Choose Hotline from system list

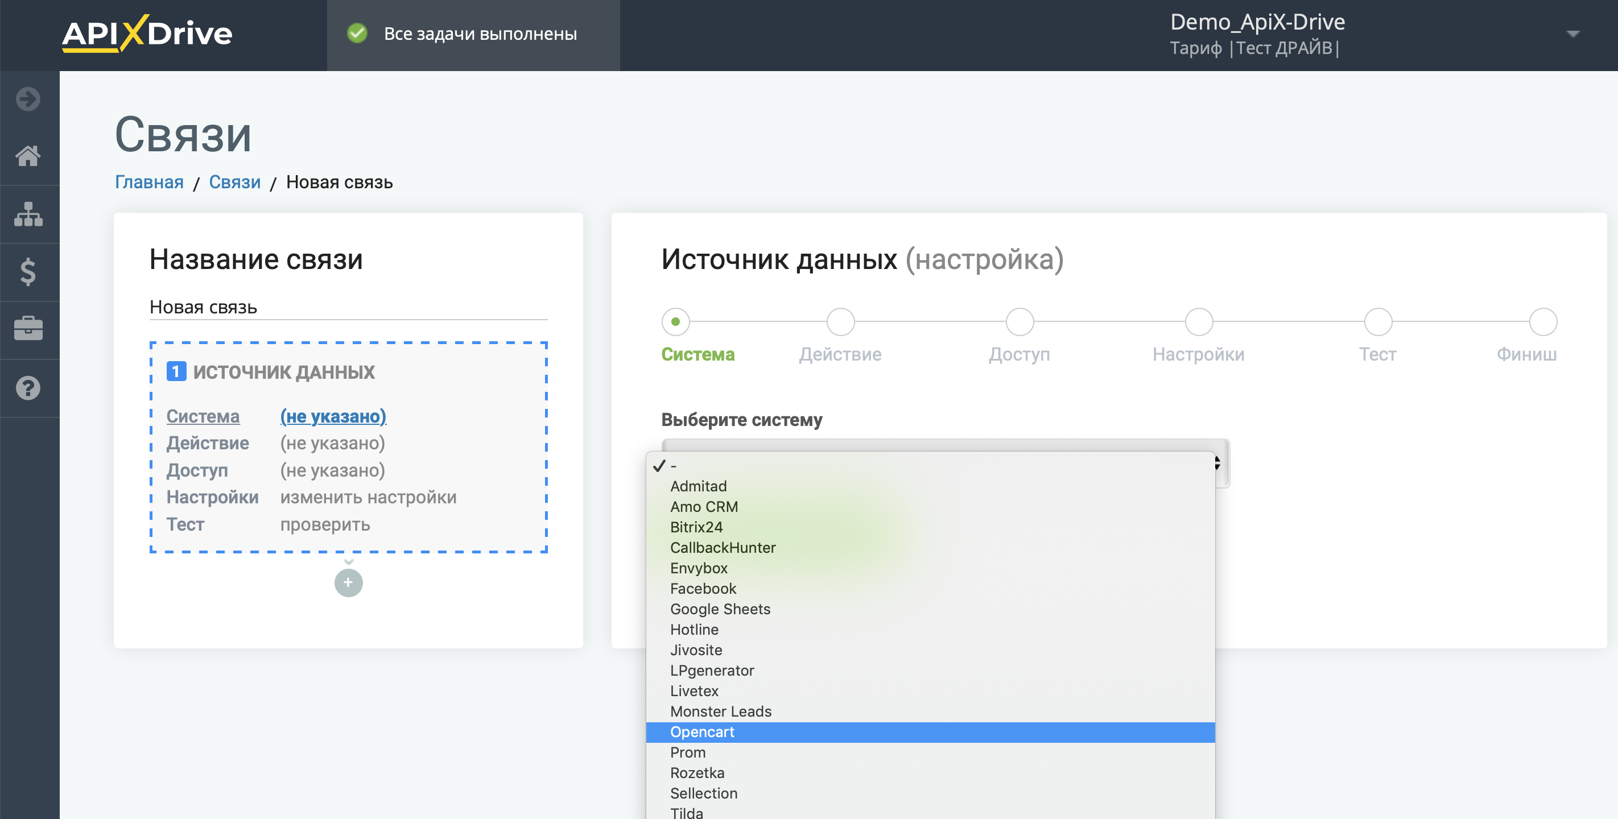(930, 630)
